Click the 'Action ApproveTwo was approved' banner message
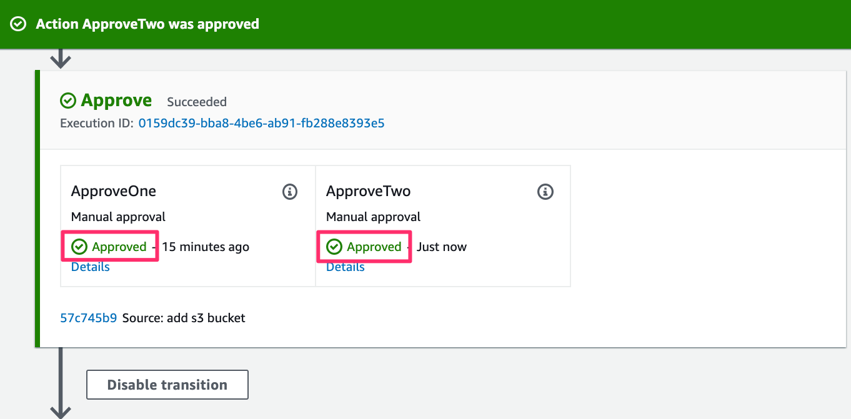Image resolution: width=851 pixels, height=419 pixels. [x=147, y=24]
